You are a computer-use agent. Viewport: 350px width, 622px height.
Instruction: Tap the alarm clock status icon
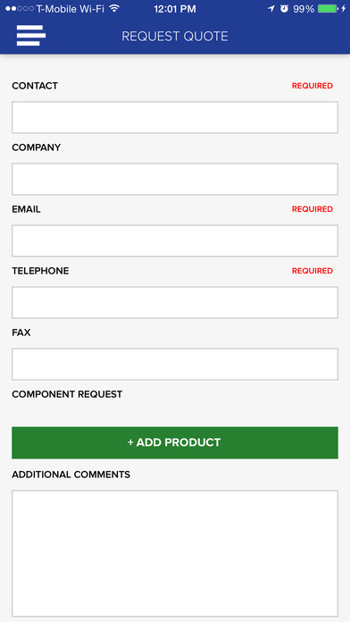pos(284,9)
